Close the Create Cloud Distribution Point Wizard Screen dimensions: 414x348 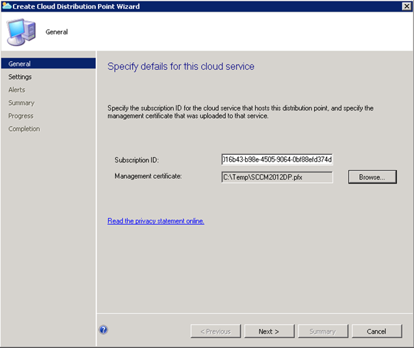[406, 6]
